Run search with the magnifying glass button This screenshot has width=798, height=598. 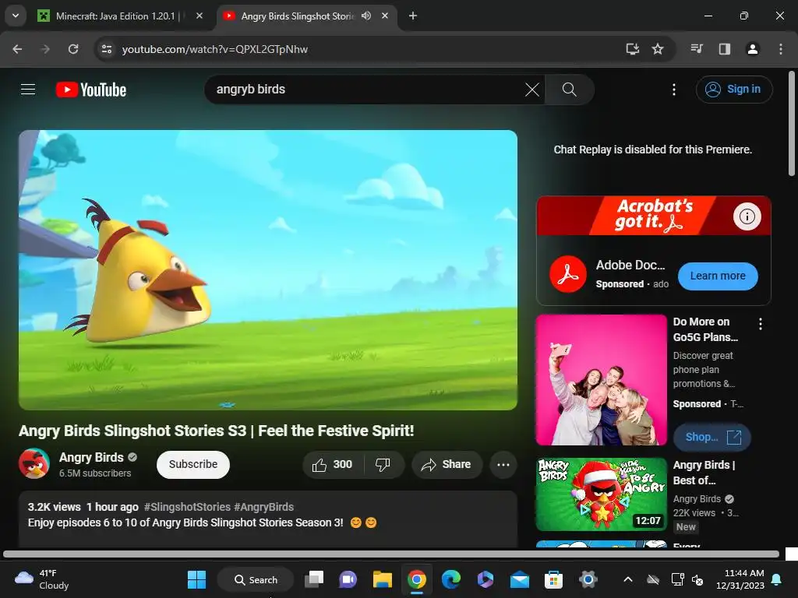tap(569, 90)
